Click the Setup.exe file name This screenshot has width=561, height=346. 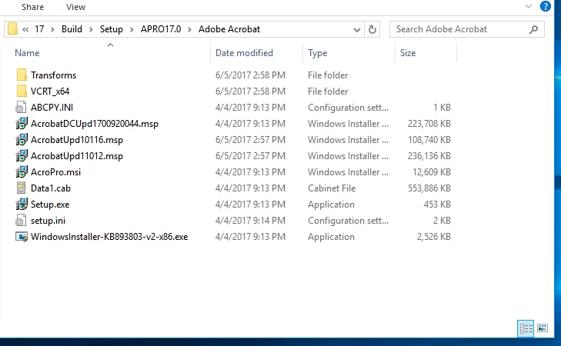click(x=50, y=205)
